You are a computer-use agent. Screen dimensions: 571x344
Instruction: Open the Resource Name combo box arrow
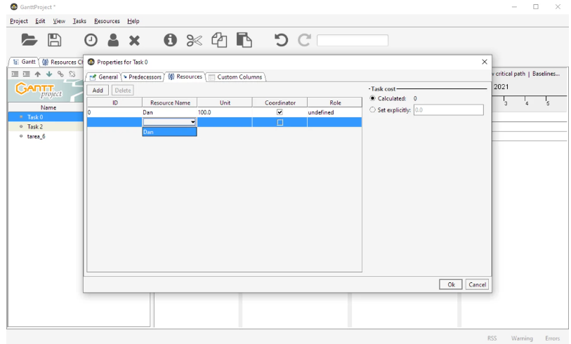[x=192, y=122]
